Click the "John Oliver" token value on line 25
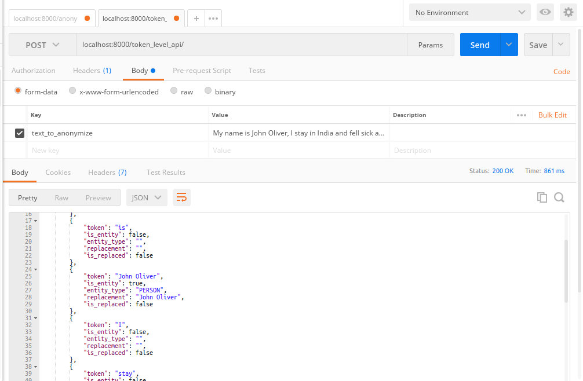 tap(137, 276)
